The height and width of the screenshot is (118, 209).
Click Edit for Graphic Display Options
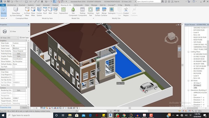19,56
